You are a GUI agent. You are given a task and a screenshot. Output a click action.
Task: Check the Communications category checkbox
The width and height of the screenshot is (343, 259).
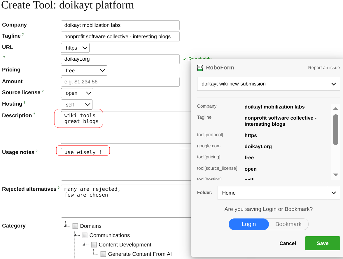click(x=85, y=235)
